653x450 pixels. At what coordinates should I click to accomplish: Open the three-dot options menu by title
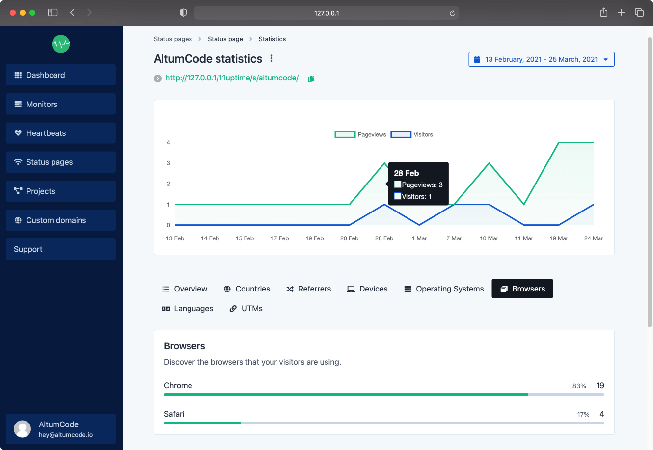coord(272,59)
